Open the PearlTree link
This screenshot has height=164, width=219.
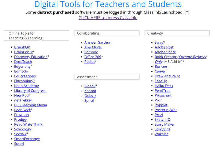[163, 91]
